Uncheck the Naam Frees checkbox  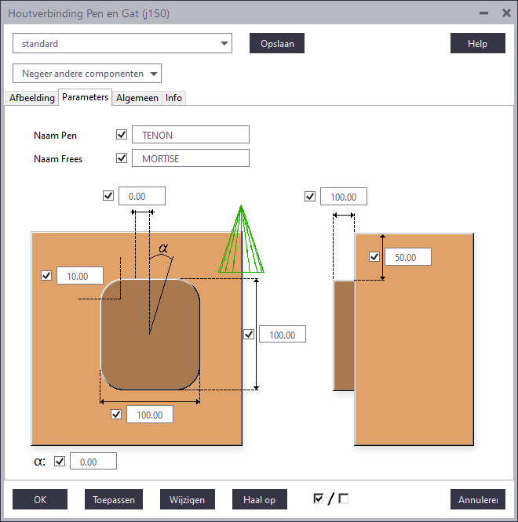pos(122,158)
